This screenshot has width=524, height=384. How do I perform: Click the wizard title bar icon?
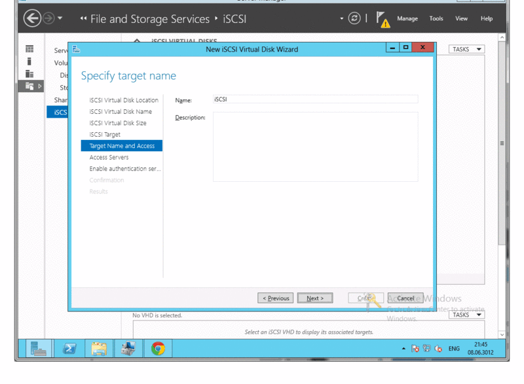click(76, 49)
